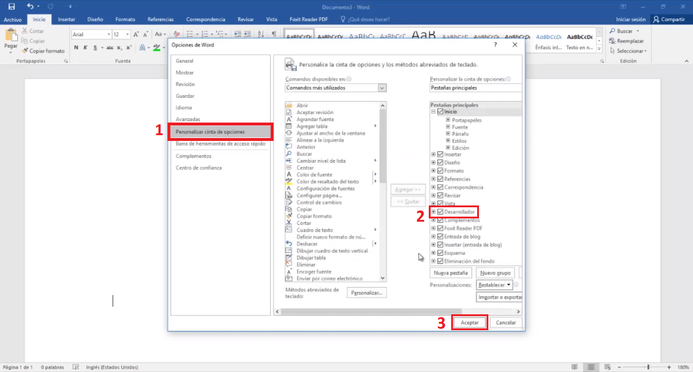Click Reemplazar in Edición group
Image resolution: width=693 pixels, height=372 pixels.
pyautogui.click(x=626, y=41)
